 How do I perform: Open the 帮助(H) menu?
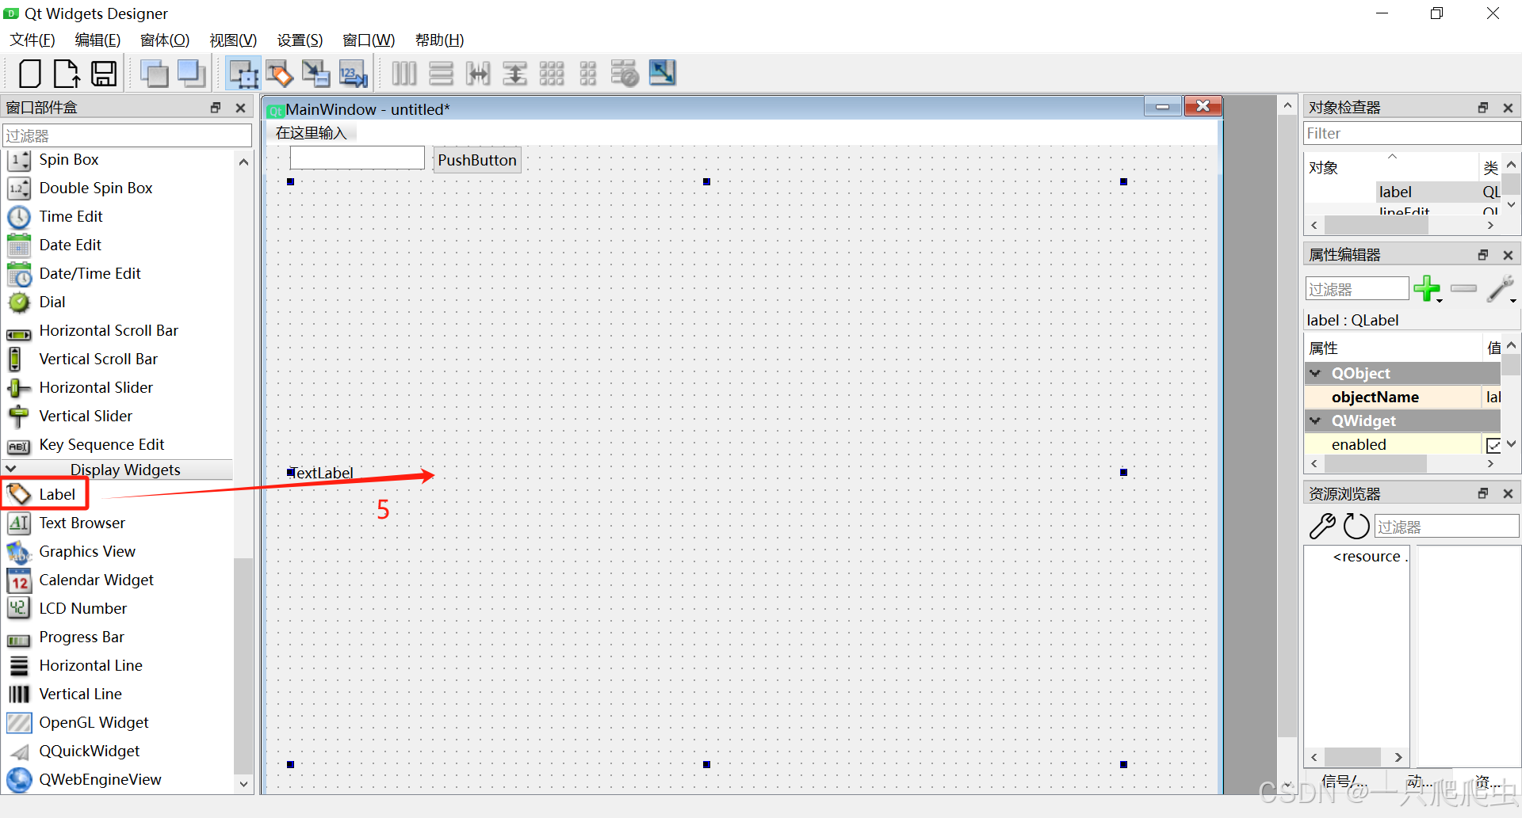point(439,40)
